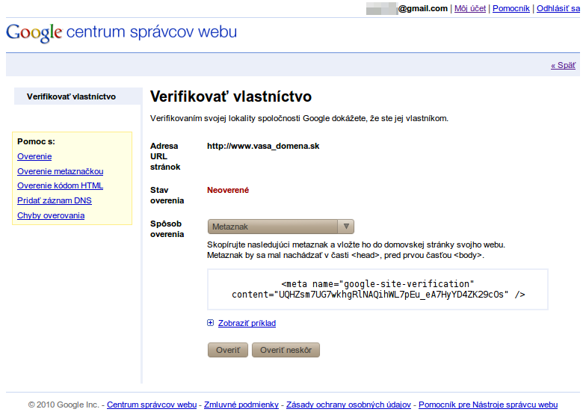Click the Pomoc s: heading
This screenshot has height=412, width=586.
tap(36, 141)
